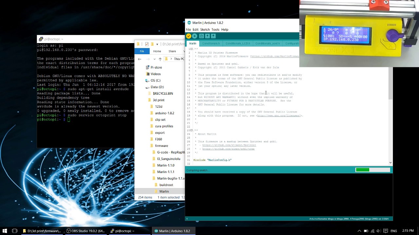
Task: Click the Arduino editor vertical scrollbar thumb
Action: (391, 83)
